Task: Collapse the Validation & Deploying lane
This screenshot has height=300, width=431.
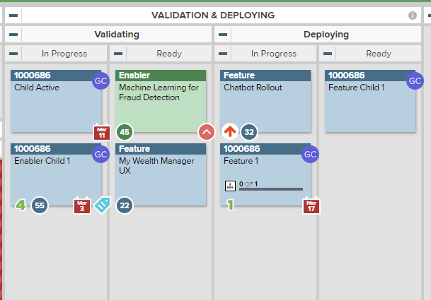Action: pos(13,16)
